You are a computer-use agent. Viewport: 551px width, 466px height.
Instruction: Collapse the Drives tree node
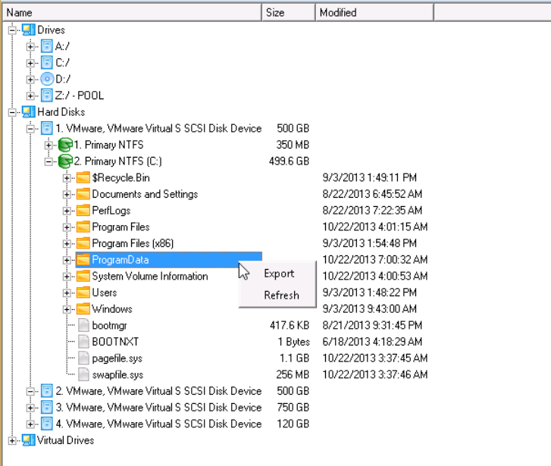pos(12,30)
